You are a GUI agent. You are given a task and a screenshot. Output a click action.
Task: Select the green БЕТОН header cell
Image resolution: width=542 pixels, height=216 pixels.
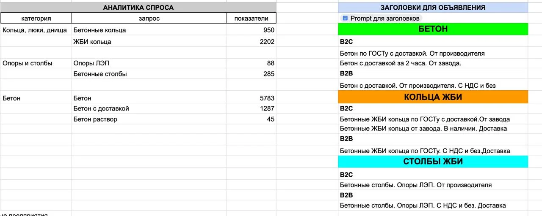433,29
